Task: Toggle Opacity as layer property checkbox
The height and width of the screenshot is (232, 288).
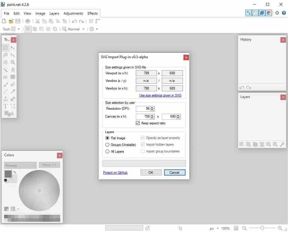Action: pyautogui.click(x=143, y=138)
